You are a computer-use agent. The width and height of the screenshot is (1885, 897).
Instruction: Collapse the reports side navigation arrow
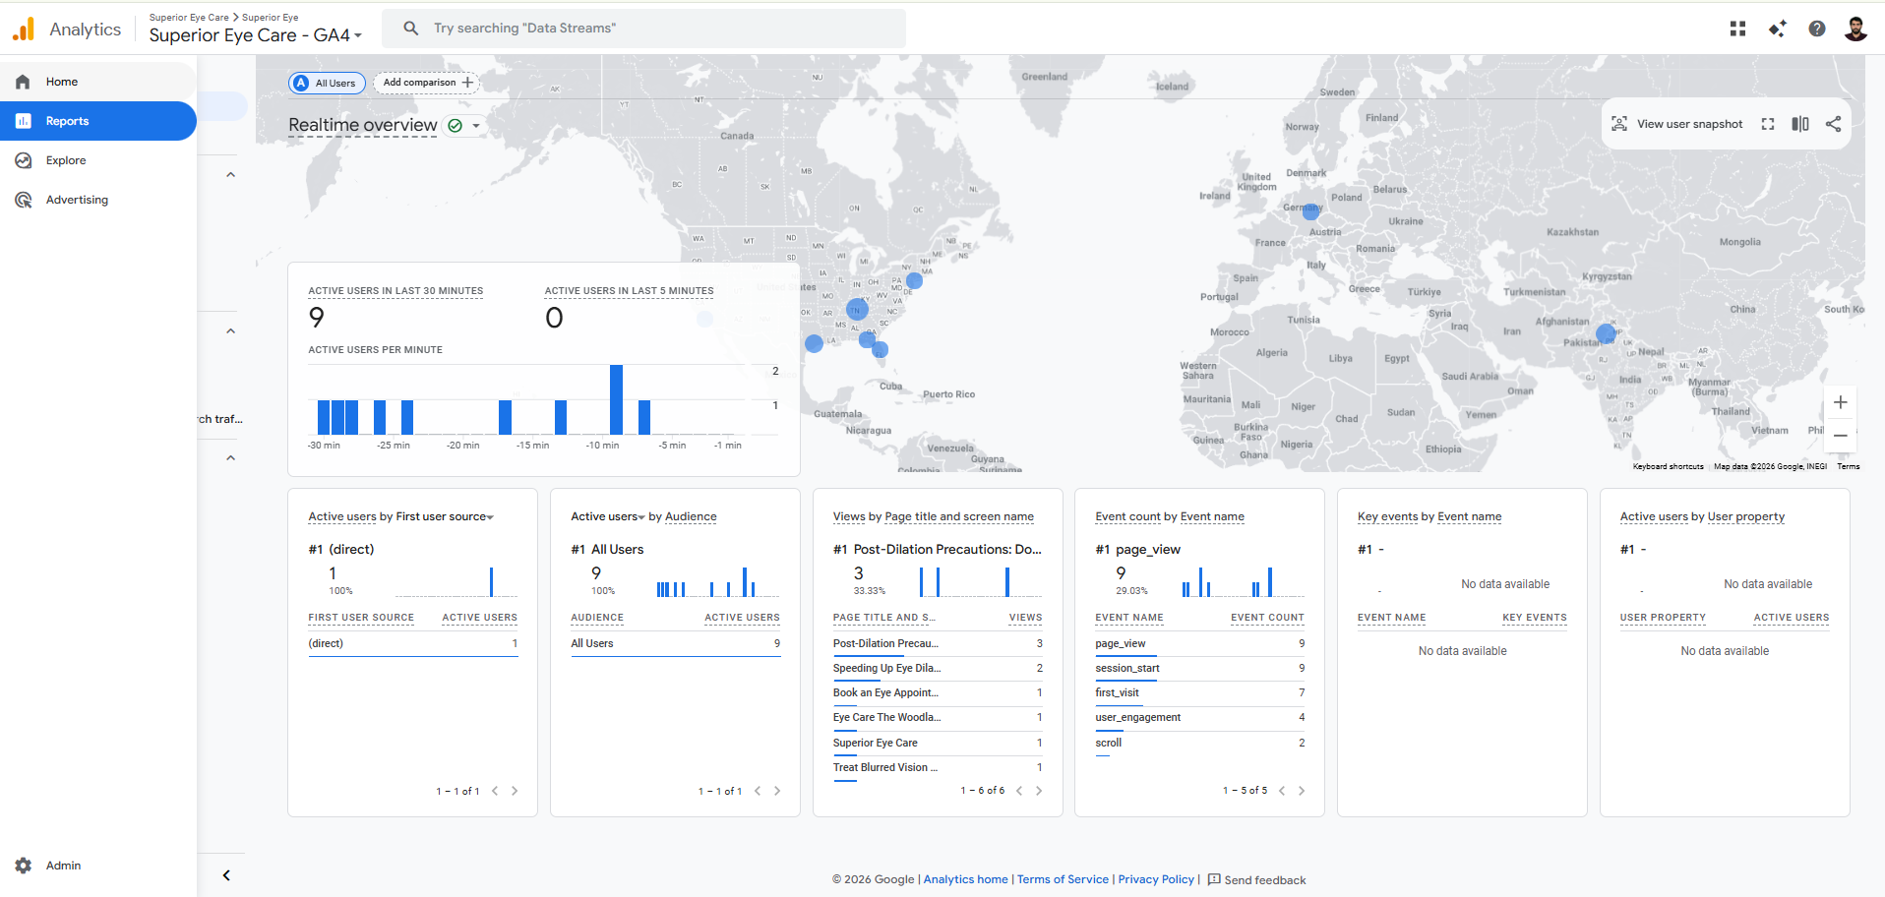tap(226, 875)
